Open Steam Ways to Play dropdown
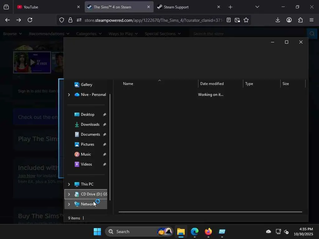Image resolution: width=319 pixels, height=239 pixels. 123,34
